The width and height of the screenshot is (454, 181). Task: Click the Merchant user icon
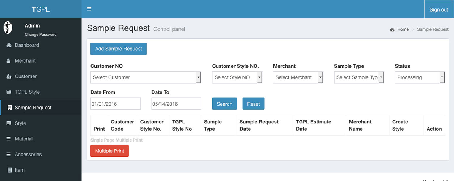(9, 61)
